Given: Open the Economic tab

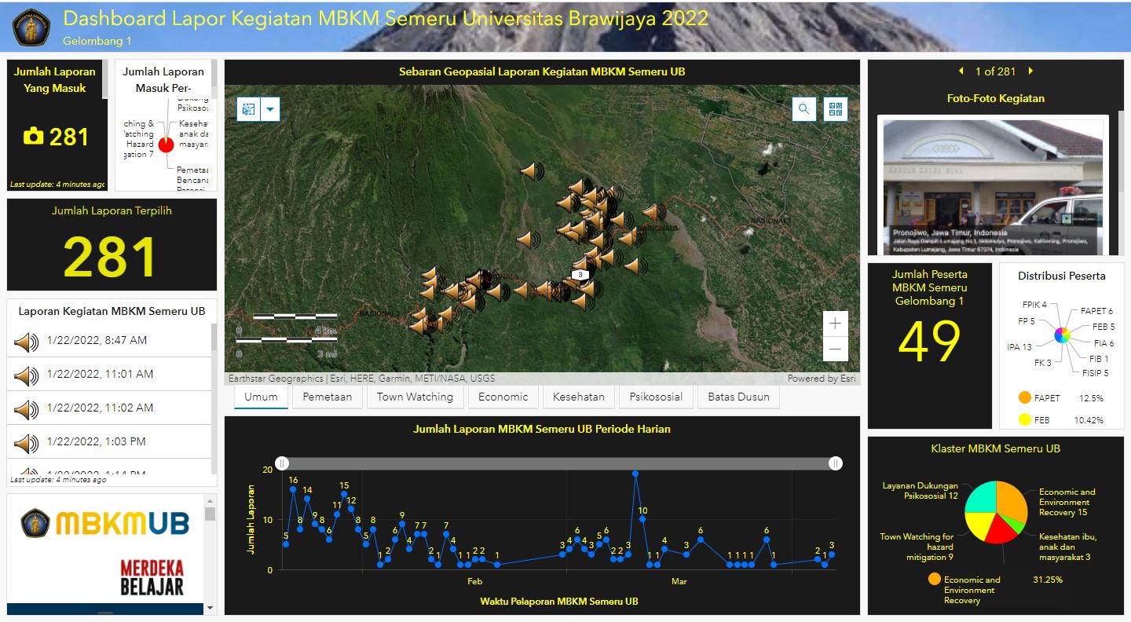Looking at the screenshot, I should 503,397.
